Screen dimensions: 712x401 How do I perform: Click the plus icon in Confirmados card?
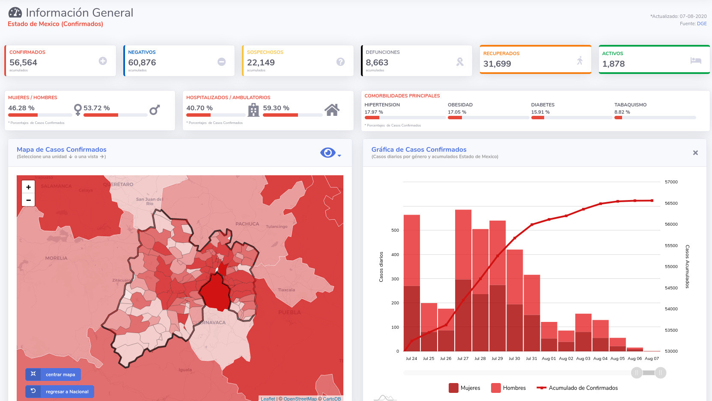pyautogui.click(x=103, y=61)
